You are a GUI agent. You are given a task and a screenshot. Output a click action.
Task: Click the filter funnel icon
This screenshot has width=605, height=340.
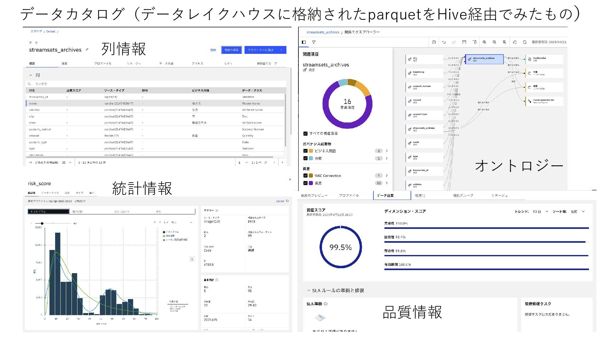[x=314, y=42]
